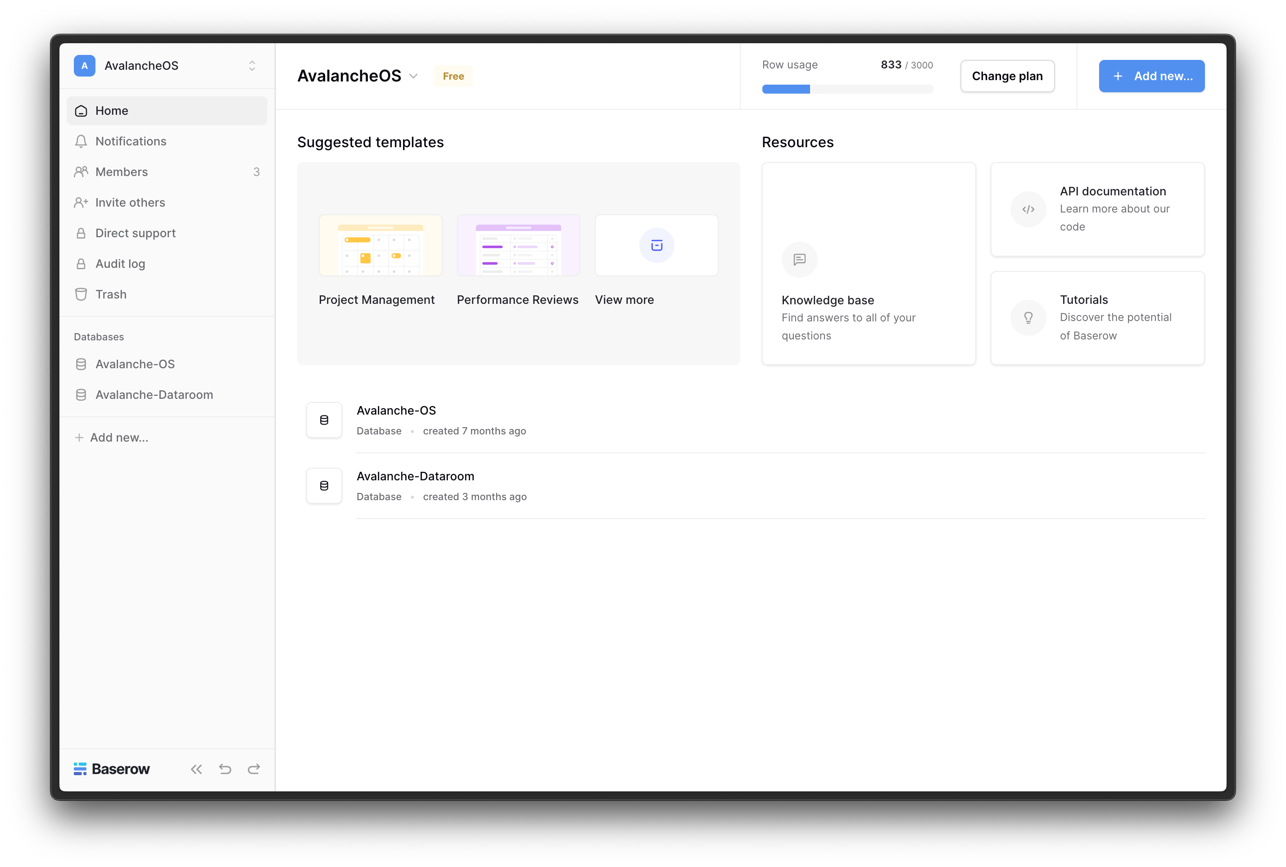Select Avalanche-OS database in sidebar
1286x867 pixels.
(135, 364)
